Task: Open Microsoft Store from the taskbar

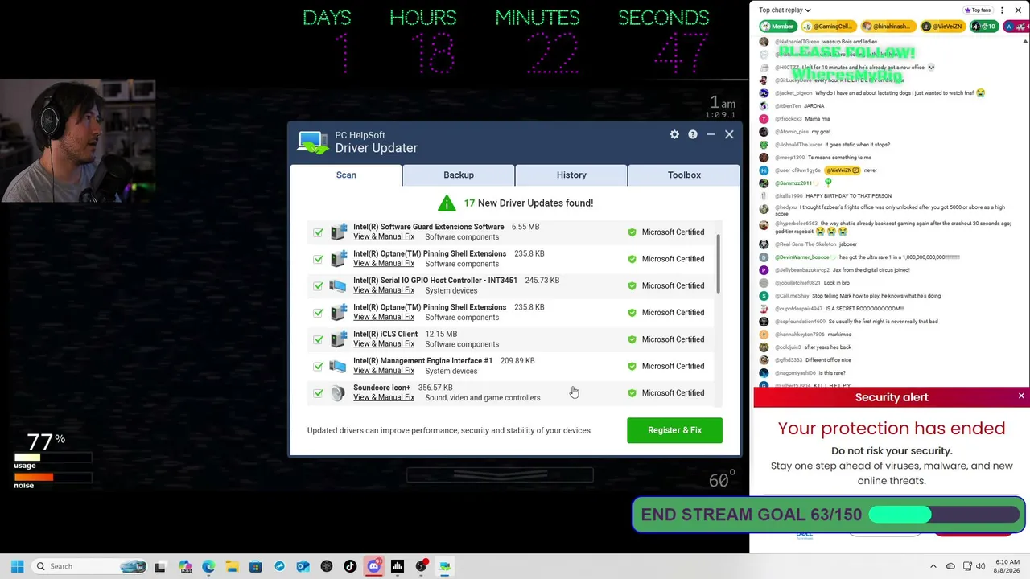Action: [255, 566]
